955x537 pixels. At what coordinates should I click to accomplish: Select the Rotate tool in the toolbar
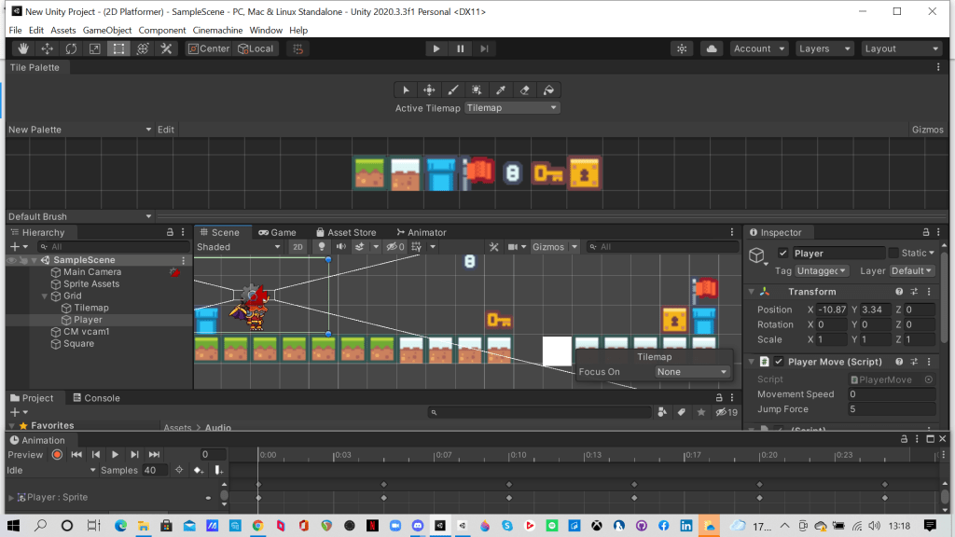pos(71,48)
